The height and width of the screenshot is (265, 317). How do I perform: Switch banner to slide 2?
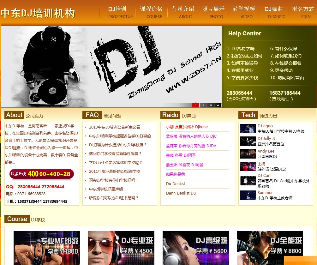point(203,105)
